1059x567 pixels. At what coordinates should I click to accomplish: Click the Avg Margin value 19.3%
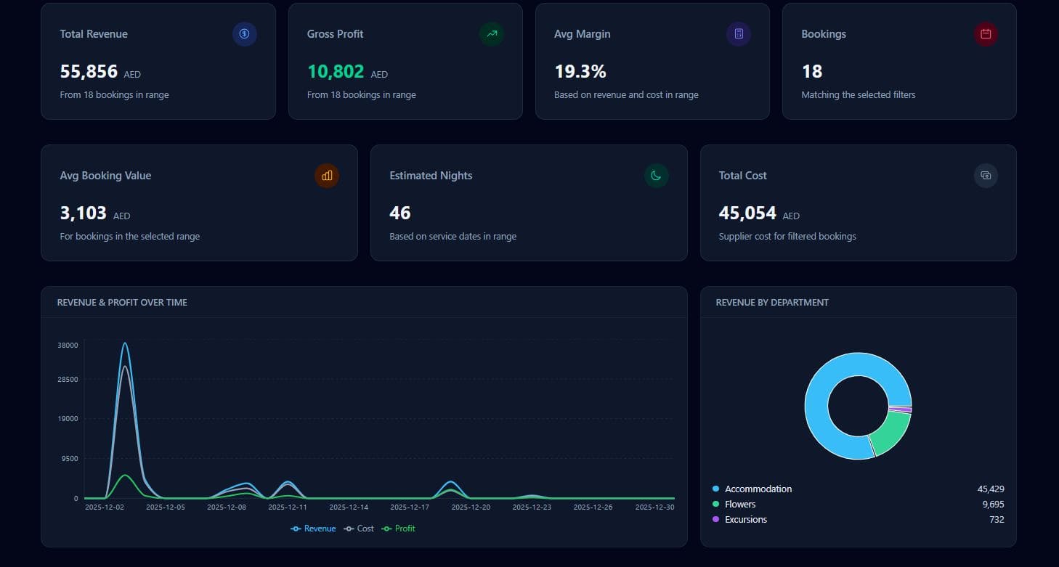tap(580, 71)
